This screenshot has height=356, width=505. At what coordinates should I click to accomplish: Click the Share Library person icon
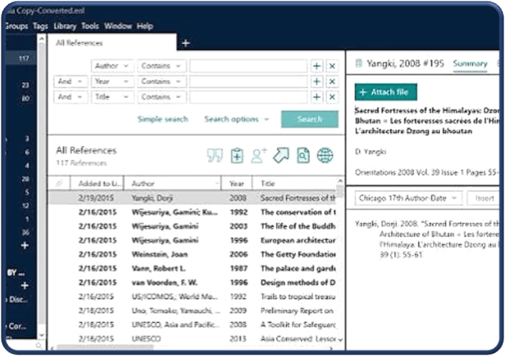click(x=259, y=156)
